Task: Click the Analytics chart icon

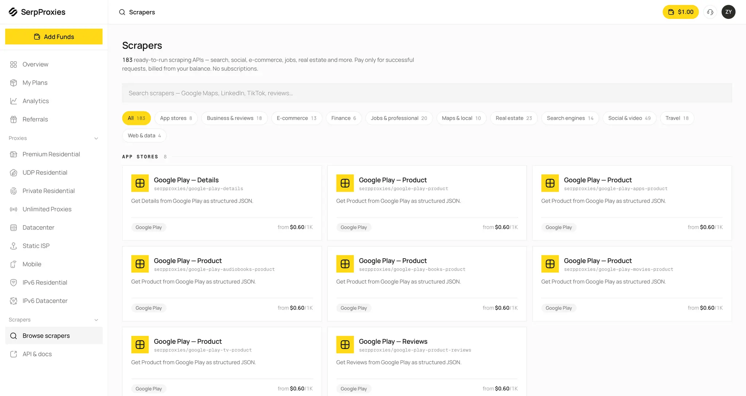Action: tap(13, 101)
